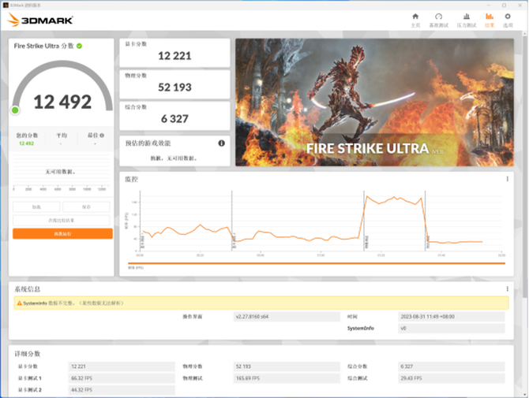529x398 pixels.
Task: Click the SystemInfo warning banner
Action: pyautogui.click(x=261, y=303)
